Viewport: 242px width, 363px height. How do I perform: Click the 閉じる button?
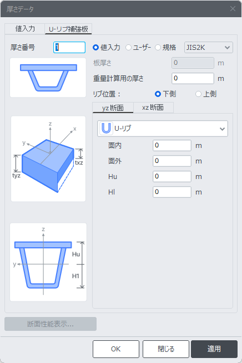point(166,349)
